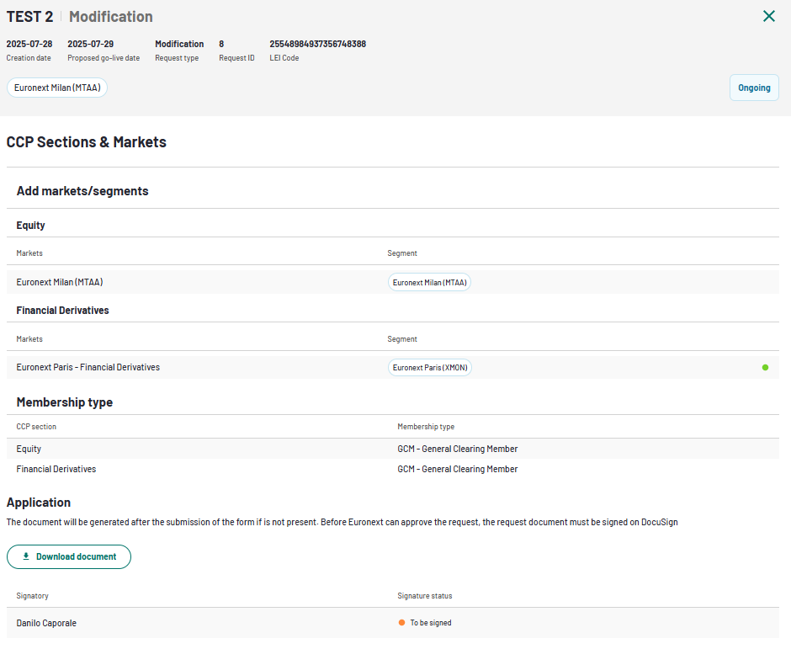The image size is (791, 649).
Task: Click the green status dot on Euronext Paris row
Action: pos(765,367)
